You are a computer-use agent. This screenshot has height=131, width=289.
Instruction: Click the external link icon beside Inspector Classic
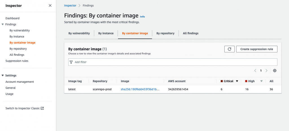tap(42, 108)
